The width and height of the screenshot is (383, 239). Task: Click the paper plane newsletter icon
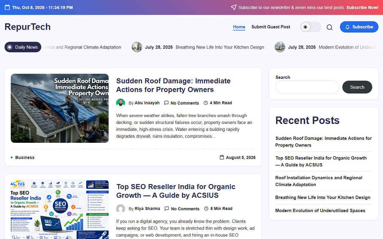tap(234, 7)
